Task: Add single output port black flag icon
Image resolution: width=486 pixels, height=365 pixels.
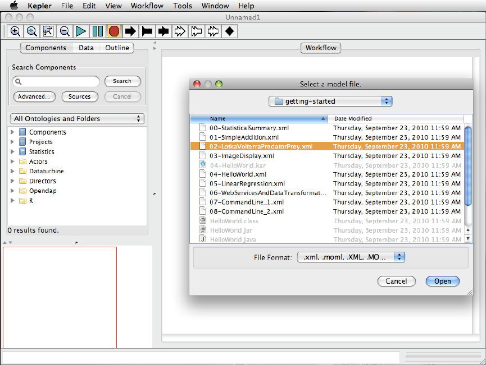Action: (147, 31)
